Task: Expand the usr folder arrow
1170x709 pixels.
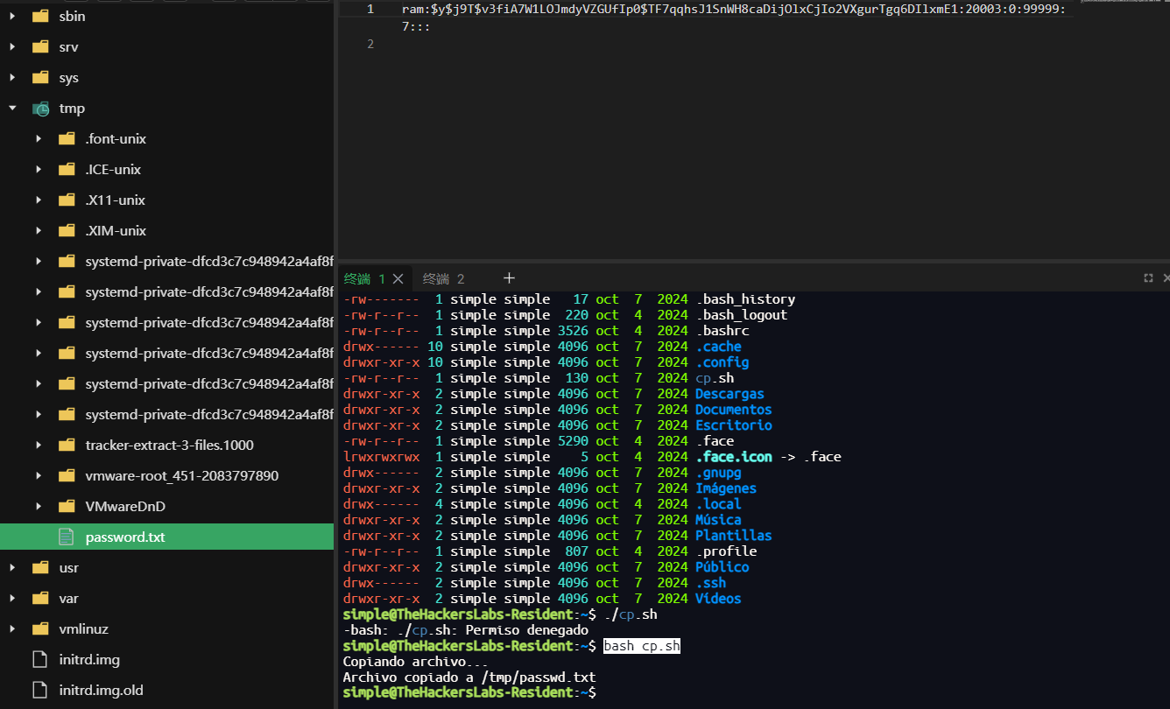Action: pyautogui.click(x=12, y=568)
